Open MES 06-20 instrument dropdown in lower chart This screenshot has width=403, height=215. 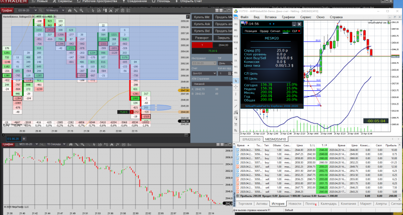[29, 144]
